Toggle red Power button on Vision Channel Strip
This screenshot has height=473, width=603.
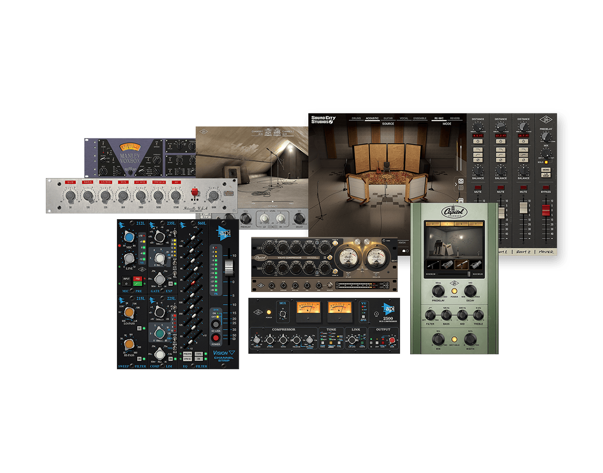point(215,337)
